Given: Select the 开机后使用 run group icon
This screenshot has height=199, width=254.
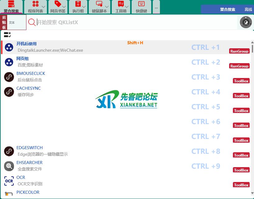Looking at the screenshot, I should click(9, 47).
